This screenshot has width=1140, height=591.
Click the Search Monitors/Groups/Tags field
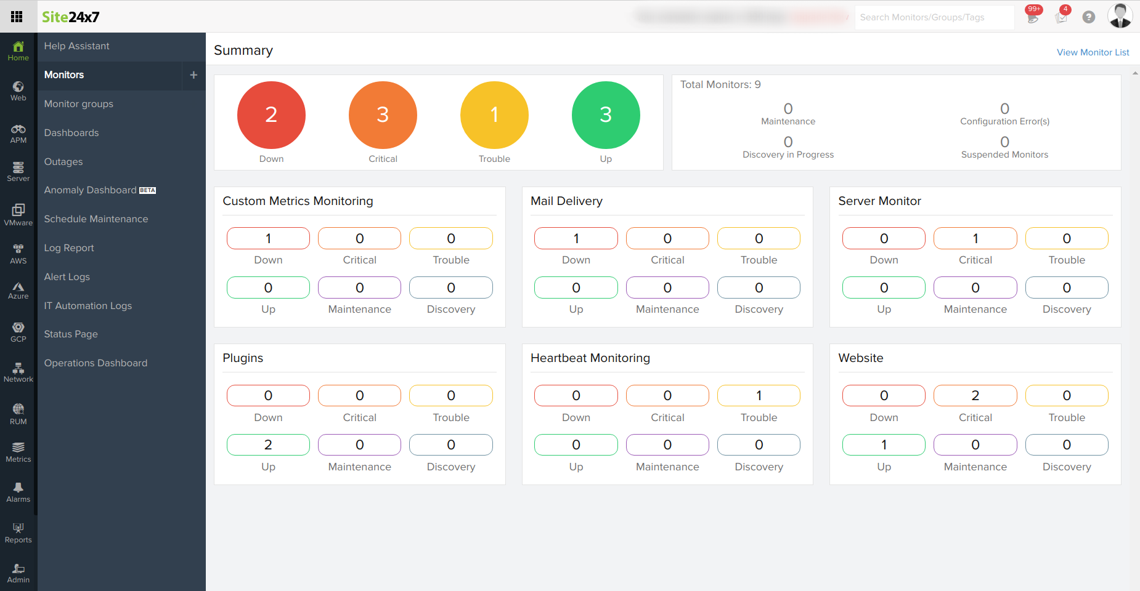(x=934, y=17)
